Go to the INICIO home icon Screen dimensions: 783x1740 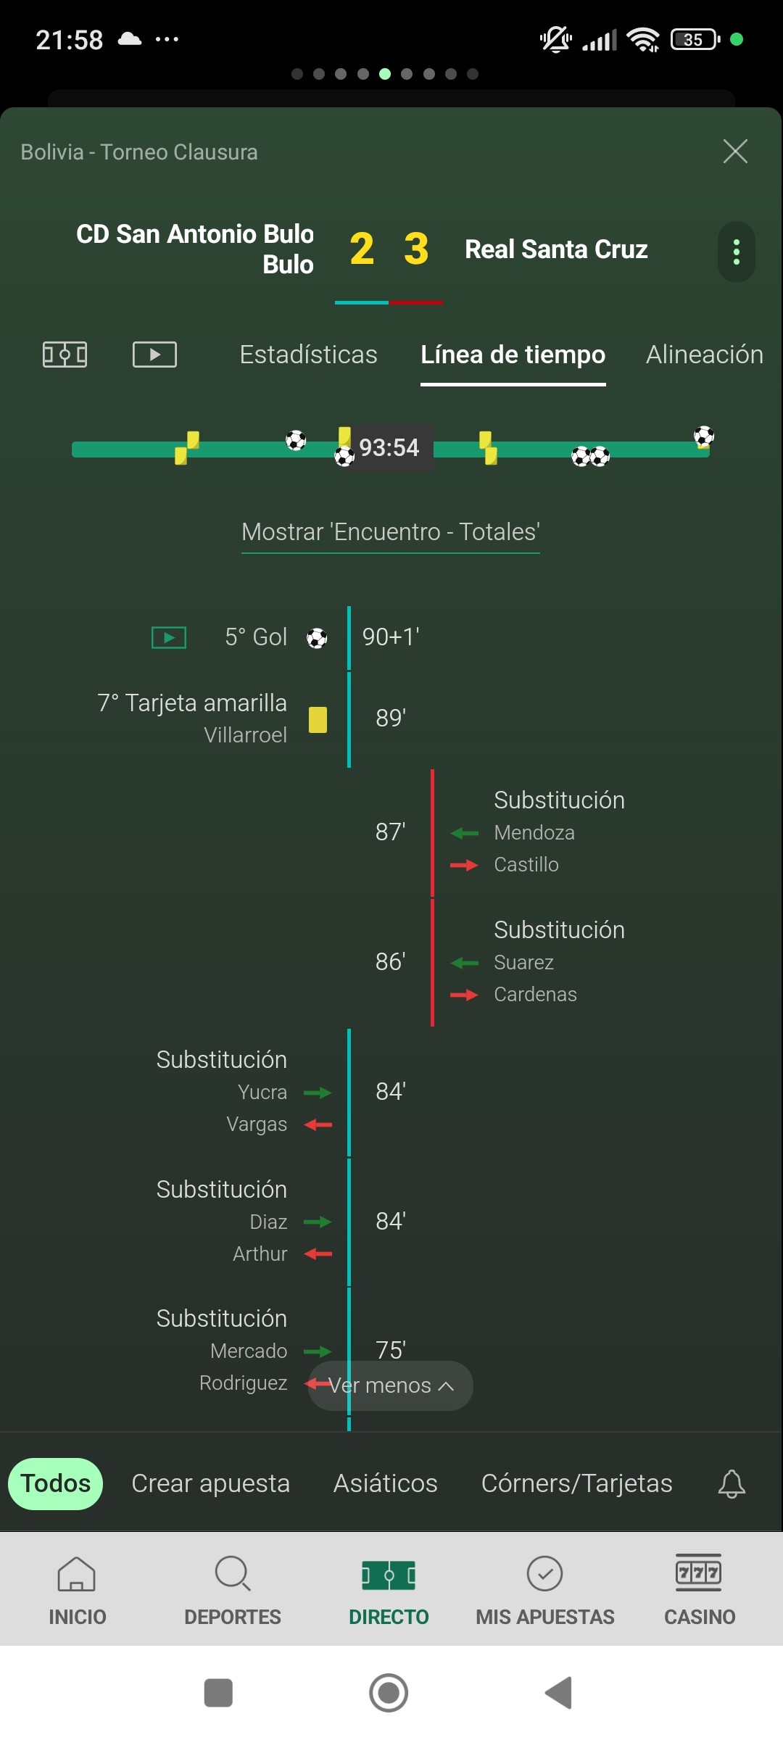point(77,1573)
